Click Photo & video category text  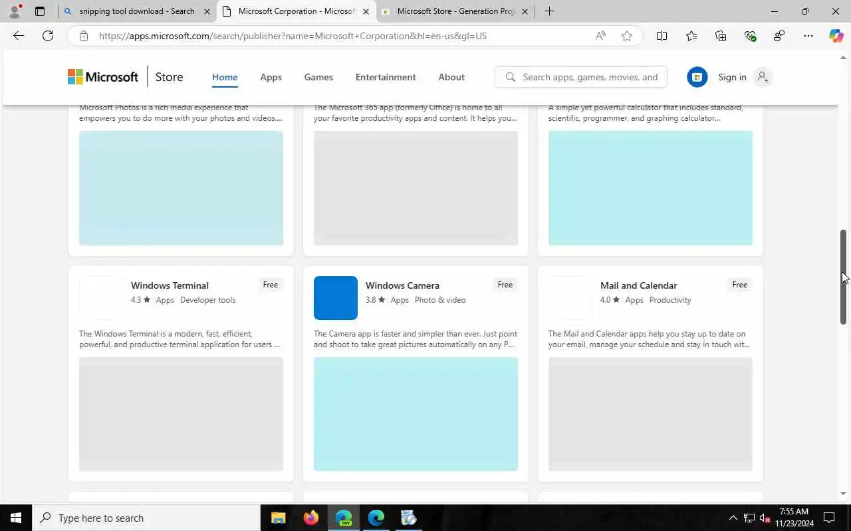440,300
